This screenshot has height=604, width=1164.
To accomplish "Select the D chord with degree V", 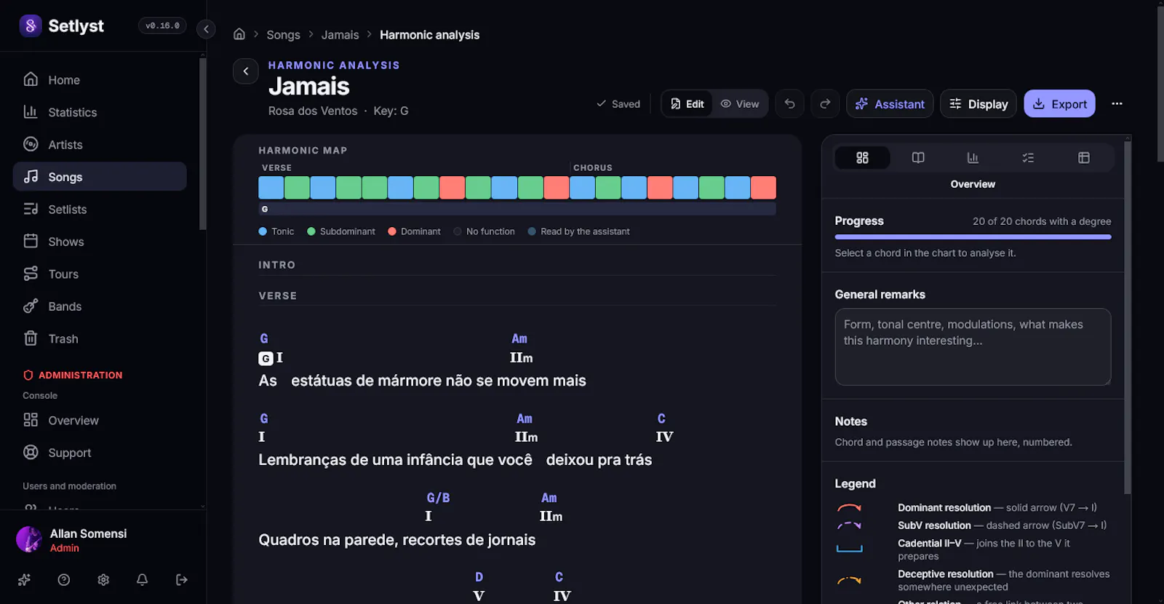I will [479, 577].
